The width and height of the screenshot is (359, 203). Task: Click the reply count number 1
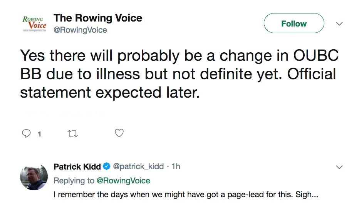click(x=39, y=134)
